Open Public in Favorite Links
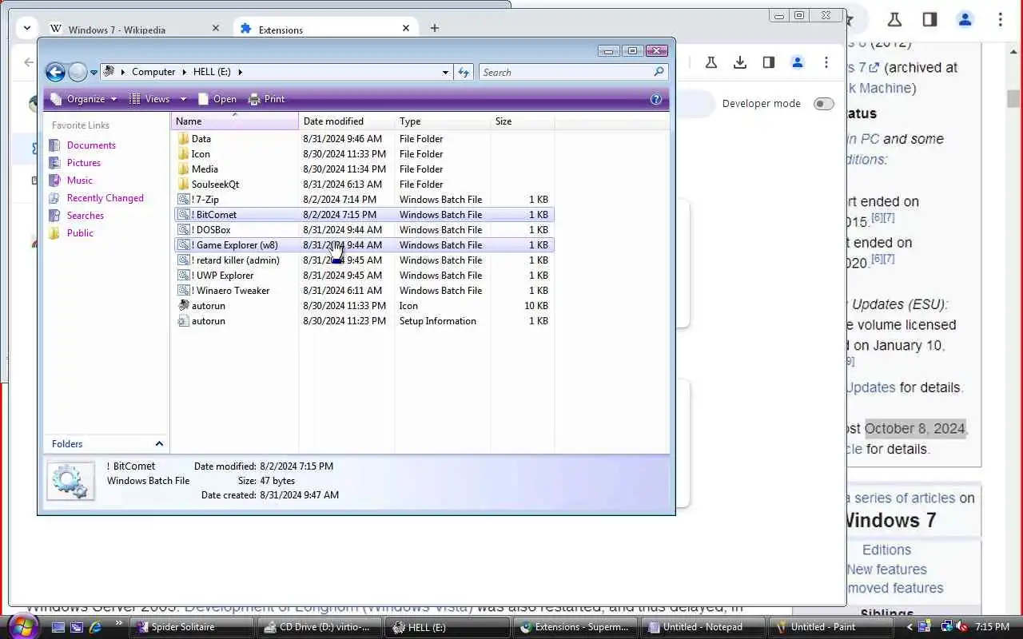This screenshot has height=639, width=1023. [80, 233]
